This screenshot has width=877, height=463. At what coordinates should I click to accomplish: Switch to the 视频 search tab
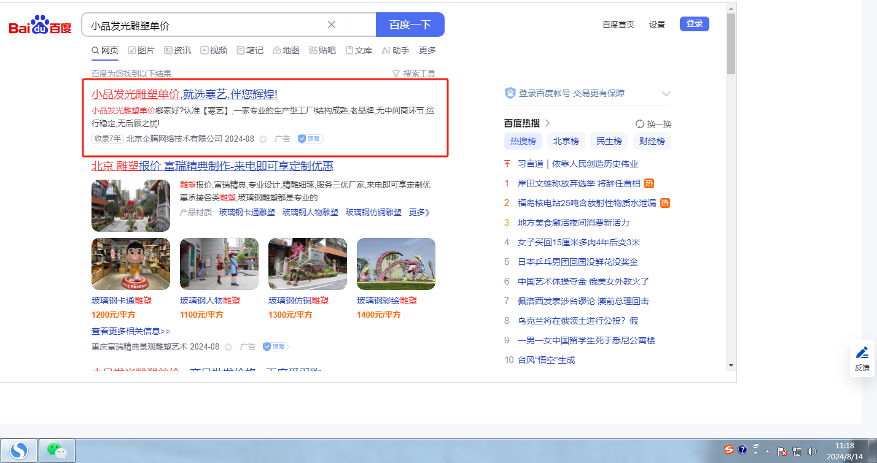pyautogui.click(x=214, y=50)
